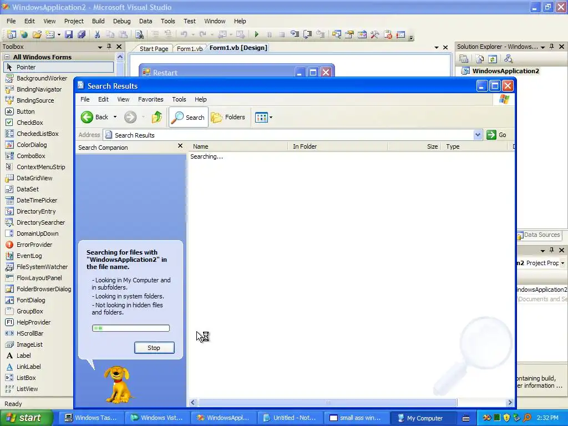Close the Search Companion pane
This screenshot has height=426, width=568.
tap(180, 146)
